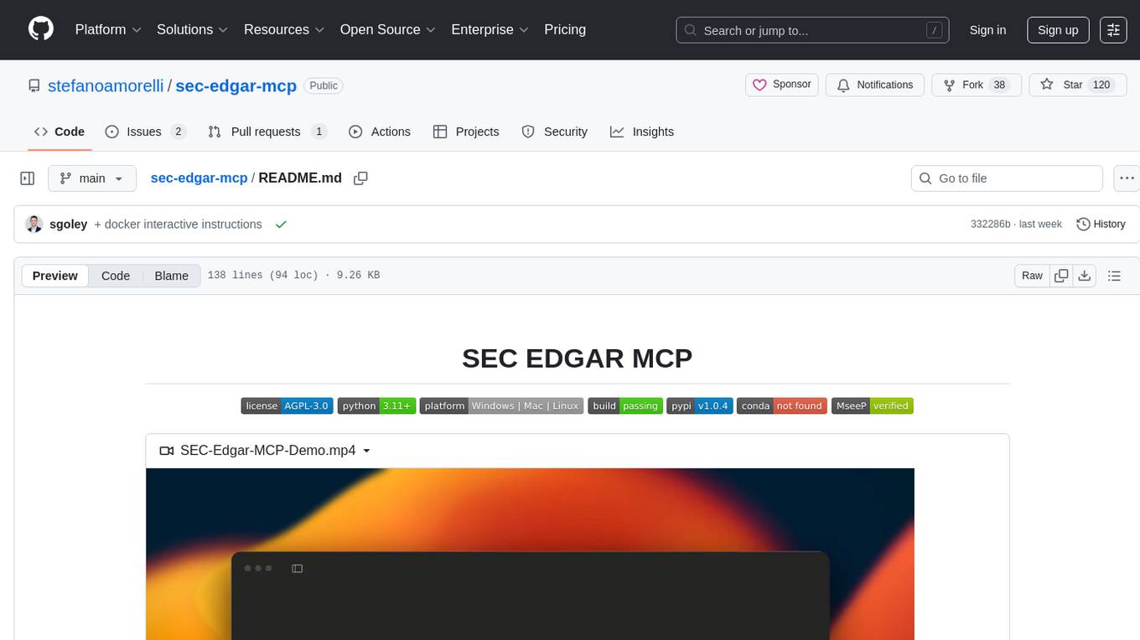1140x640 pixels.
Task: Go to the Pricing page
Action: pos(565,29)
